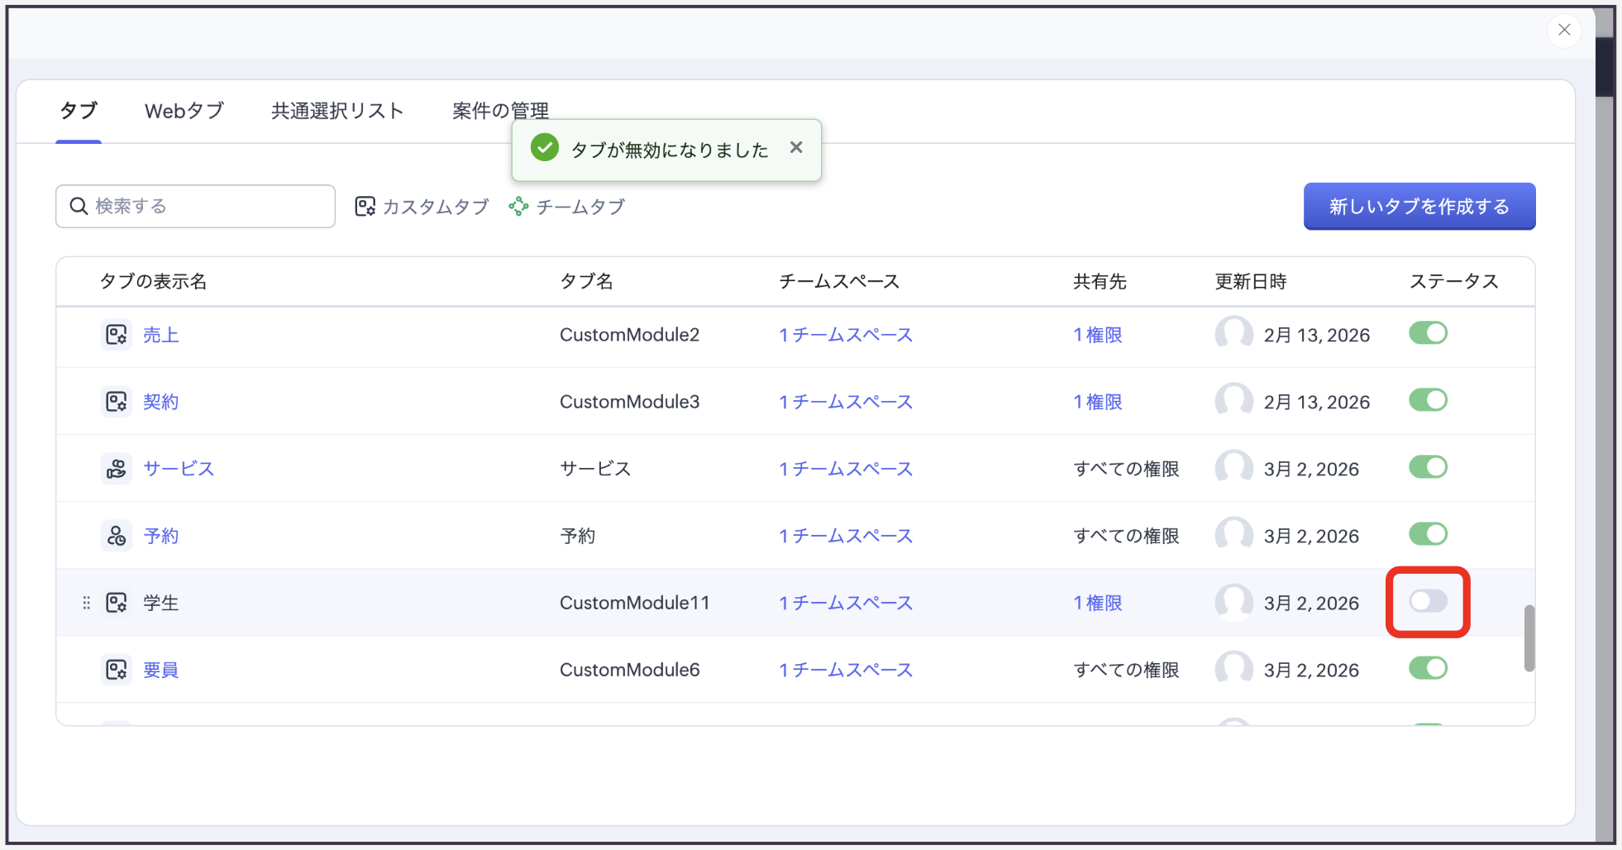Toggle the 要員 tab status off
Screen dimensions: 1622x850
coord(1428,668)
